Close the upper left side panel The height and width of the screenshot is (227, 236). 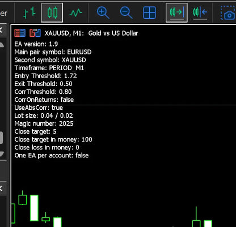tap(1, 30)
